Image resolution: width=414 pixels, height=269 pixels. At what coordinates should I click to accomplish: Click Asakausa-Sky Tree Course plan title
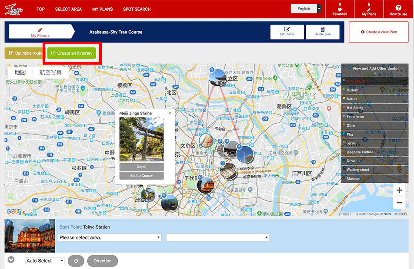point(116,32)
